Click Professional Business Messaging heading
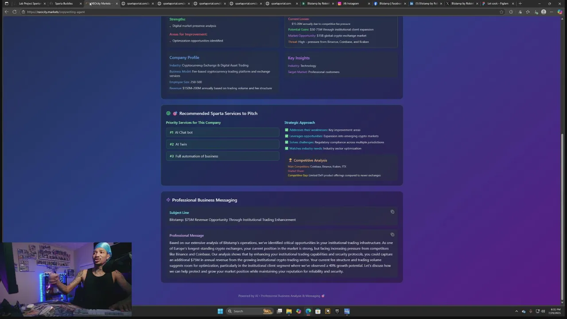The width and height of the screenshot is (567, 319). tap(204, 200)
